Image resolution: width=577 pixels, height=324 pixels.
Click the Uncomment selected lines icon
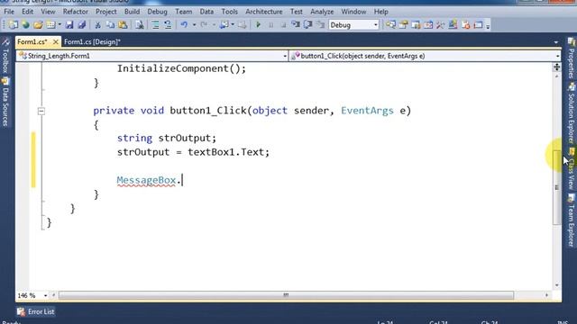(x=168, y=25)
